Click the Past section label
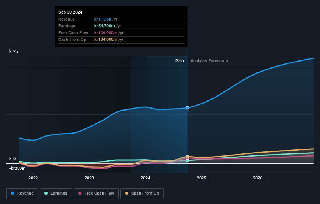 click(x=180, y=61)
